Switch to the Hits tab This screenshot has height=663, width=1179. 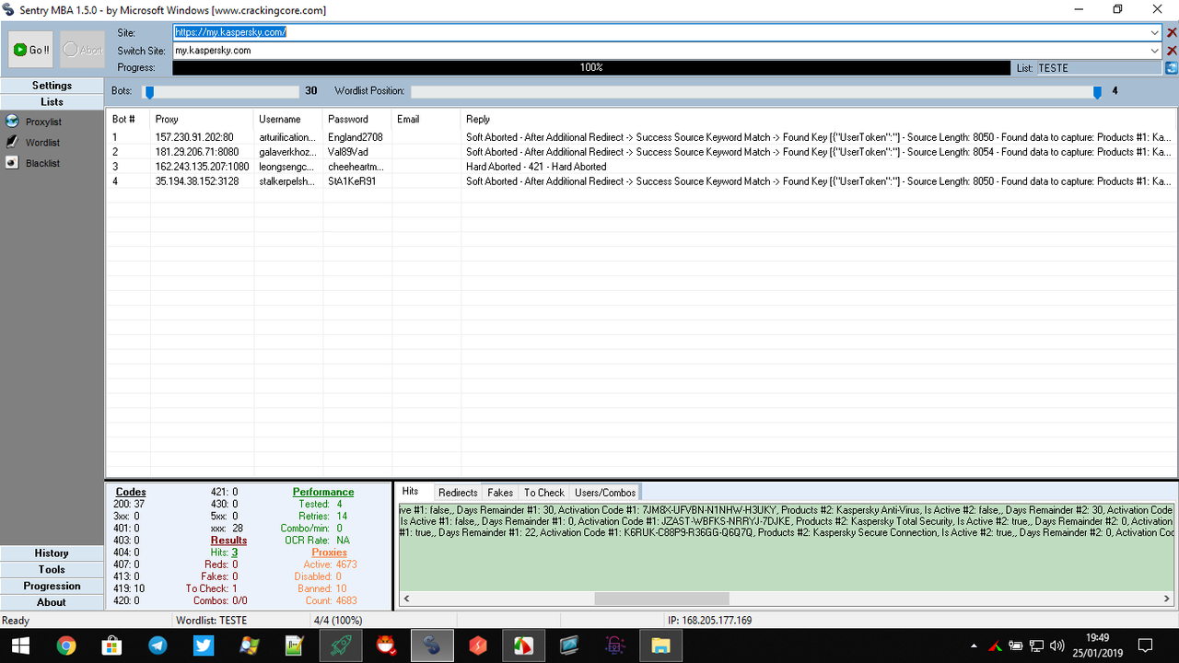pyautogui.click(x=411, y=492)
